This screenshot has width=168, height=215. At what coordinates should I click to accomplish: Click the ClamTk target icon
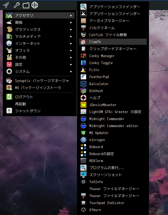83,42
